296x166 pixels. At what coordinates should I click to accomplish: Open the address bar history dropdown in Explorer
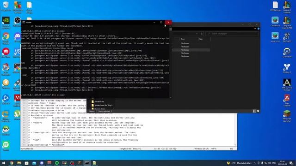(197, 34)
